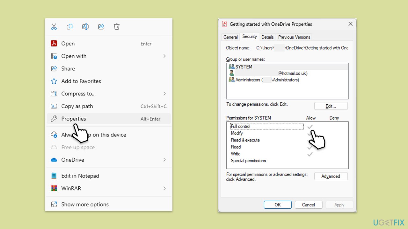
Task: Click the Cut scissors icon
Action: 54,27
